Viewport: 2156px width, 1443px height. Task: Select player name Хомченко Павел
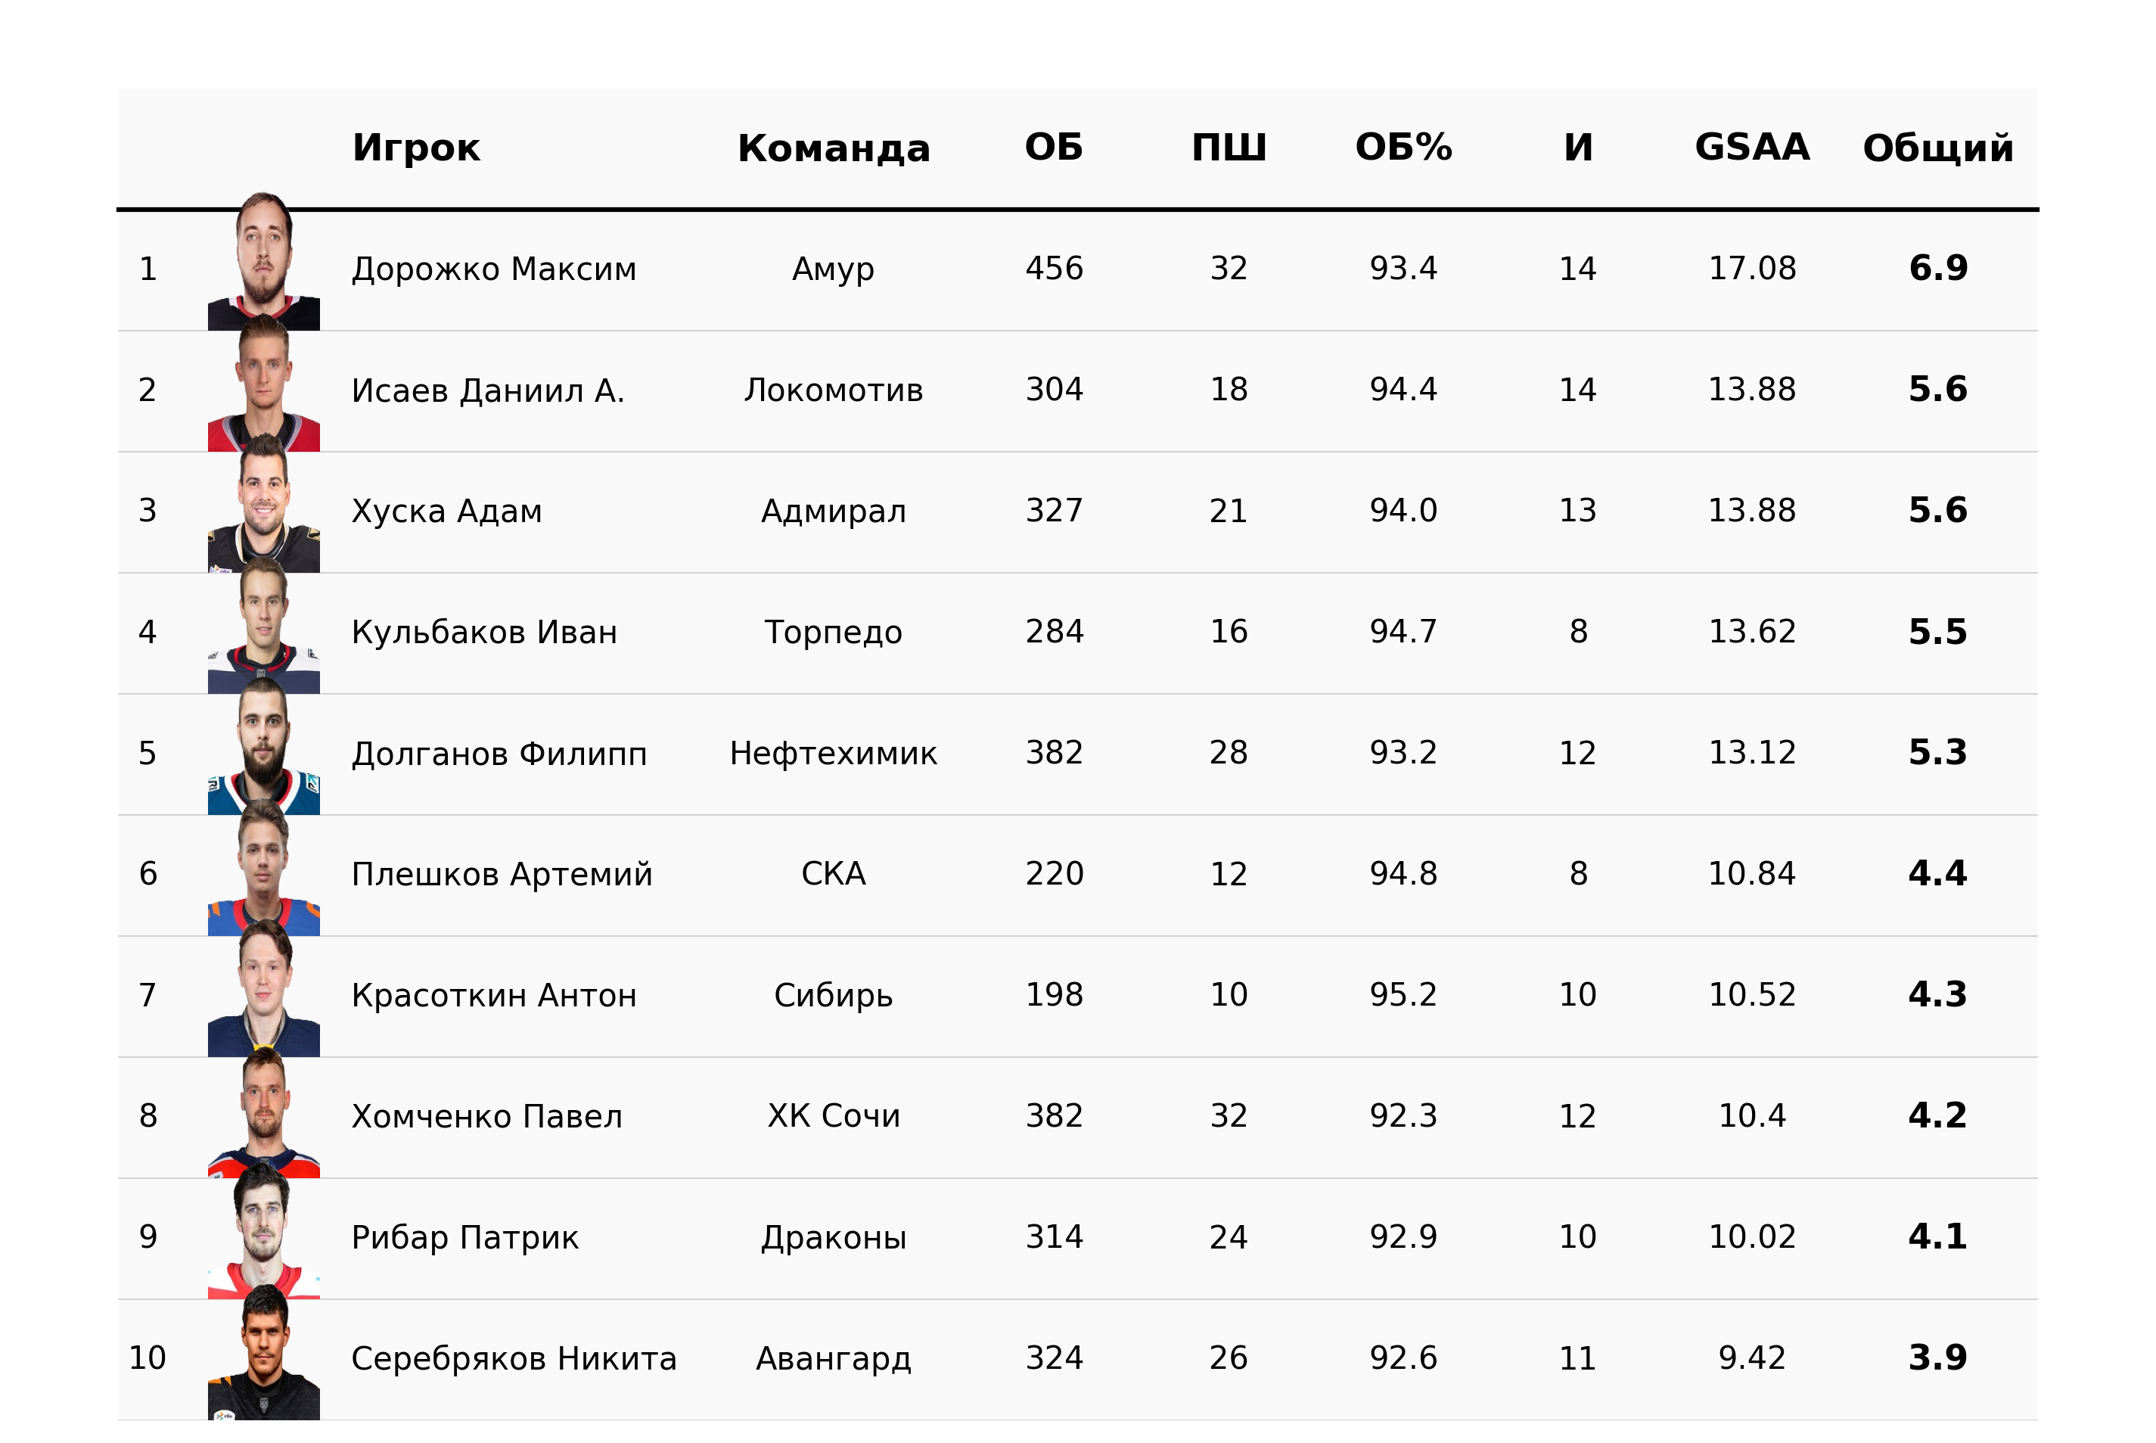486,1116
